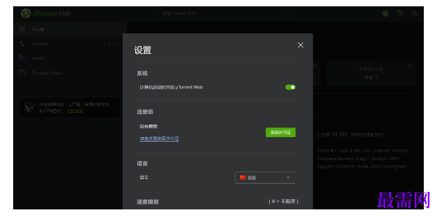Focus the torrent search field
The image size is (441, 218).
tap(226, 13)
